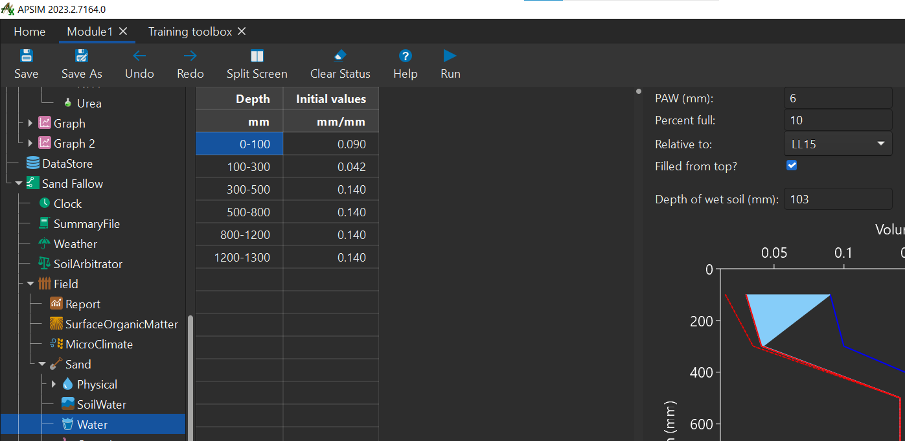Select the Field fence icon
Viewport: 905px width, 441px height.
click(45, 284)
